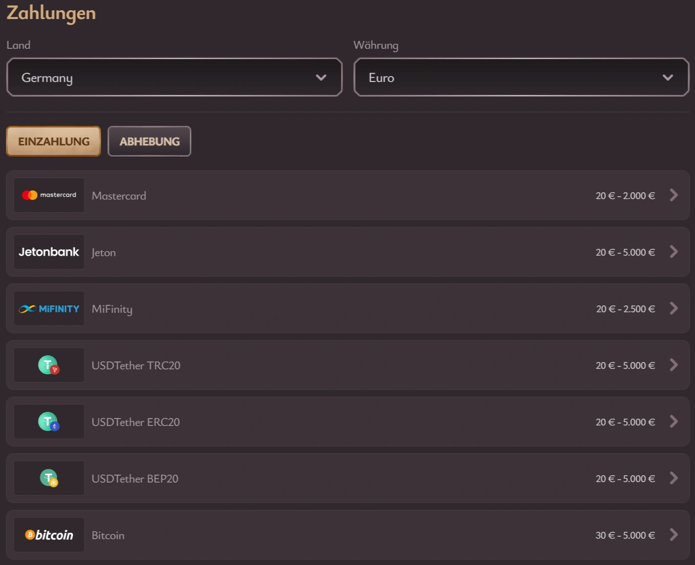The height and width of the screenshot is (565, 695).
Task: Switch to the Einzahlung tab
Action: [54, 141]
